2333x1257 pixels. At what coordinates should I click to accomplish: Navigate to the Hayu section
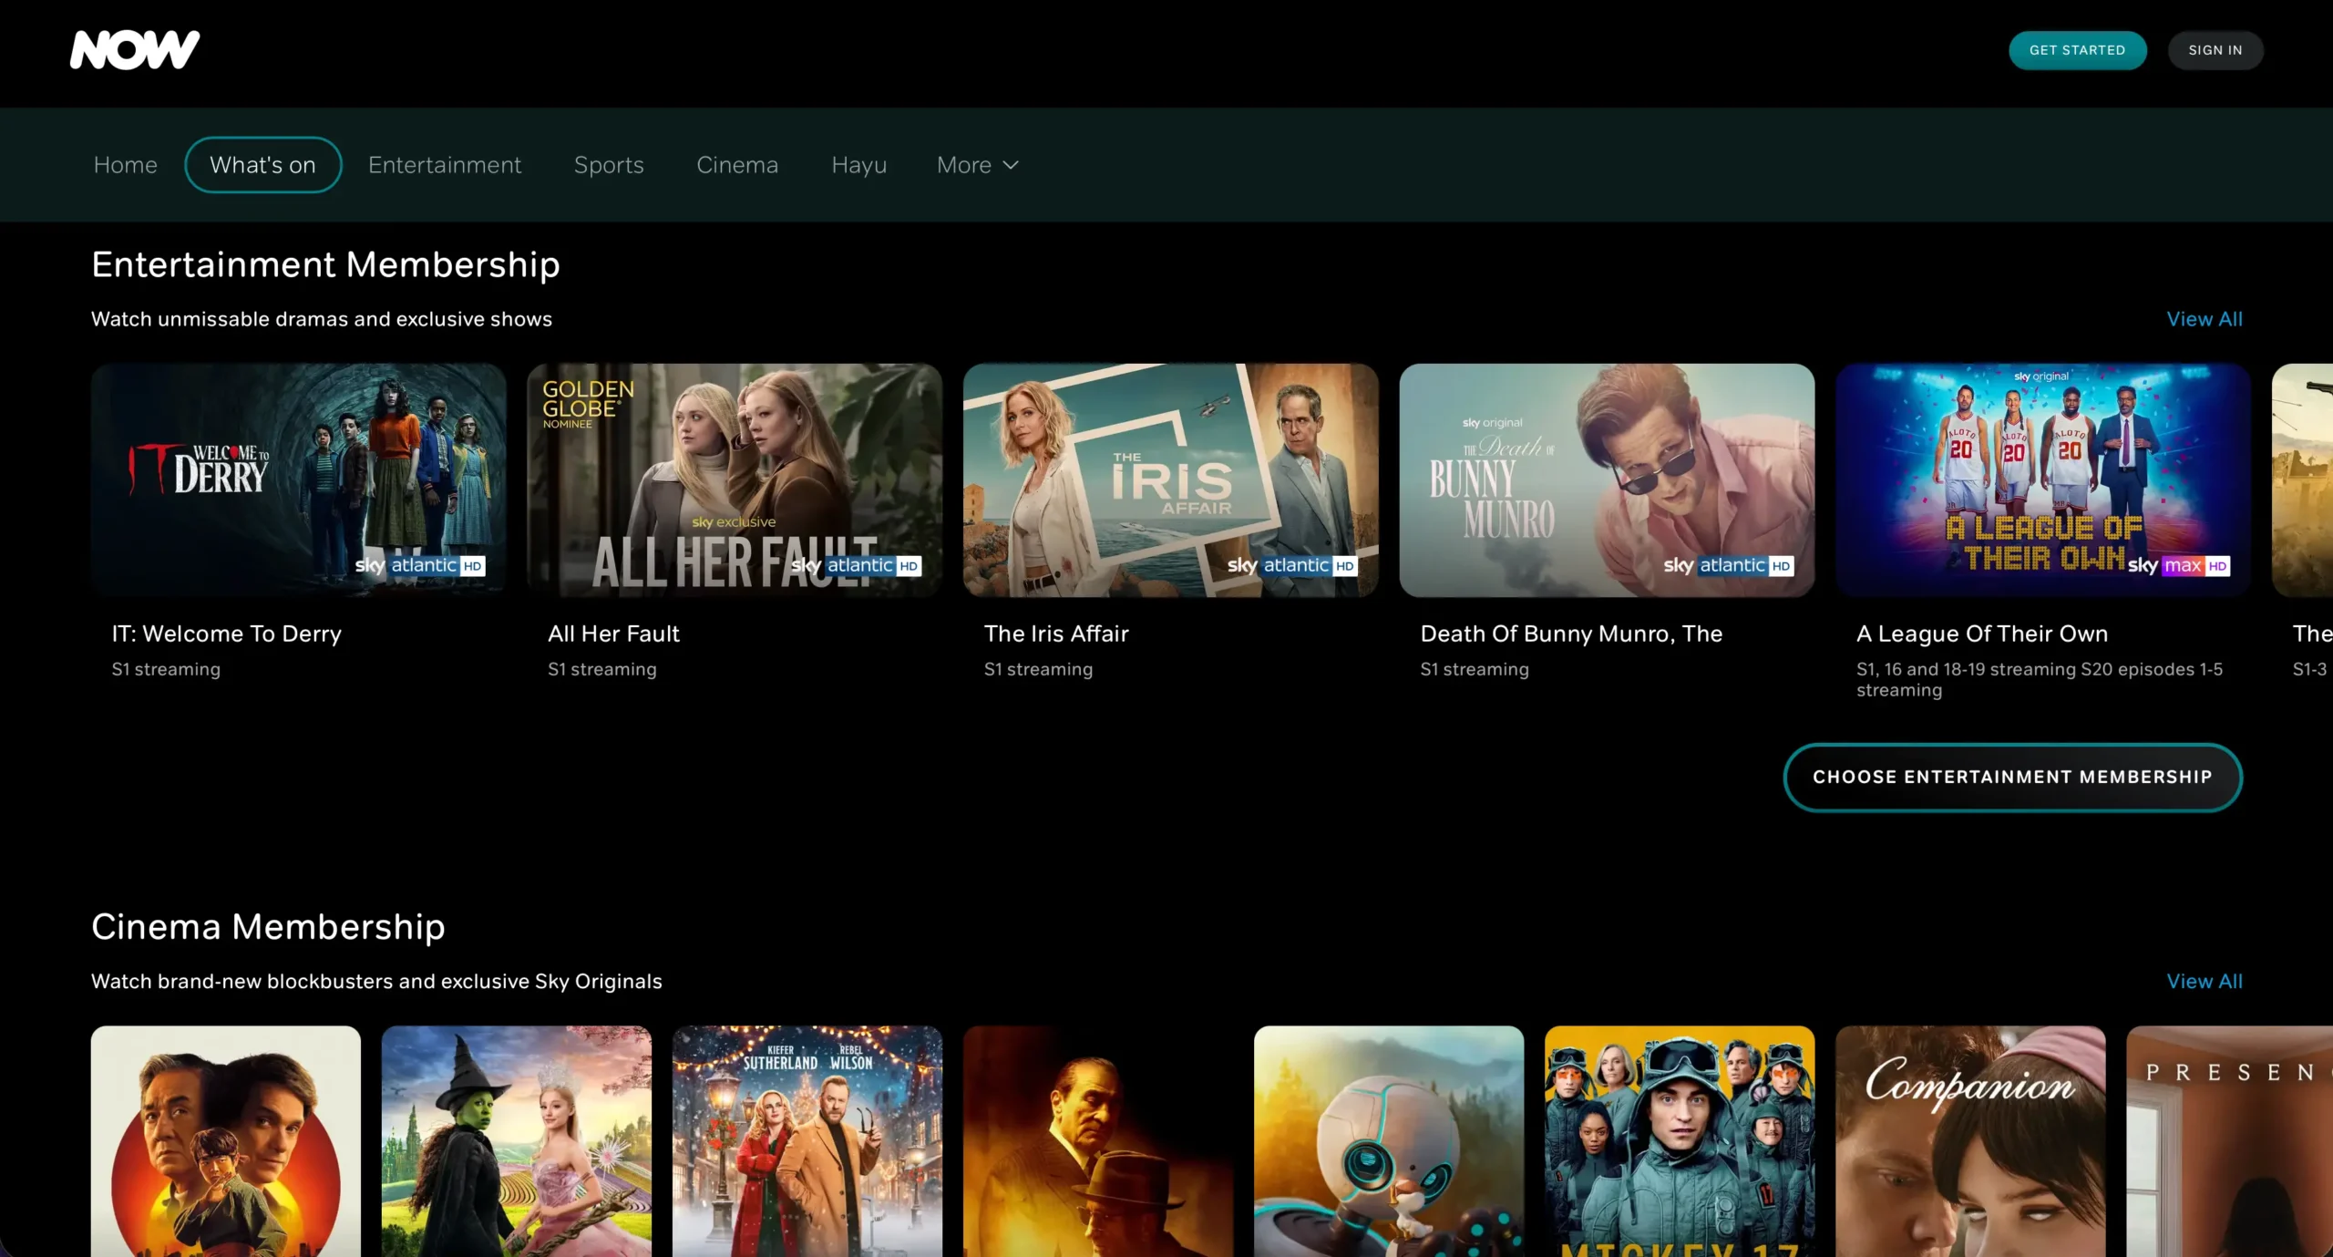pyautogui.click(x=858, y=165)
